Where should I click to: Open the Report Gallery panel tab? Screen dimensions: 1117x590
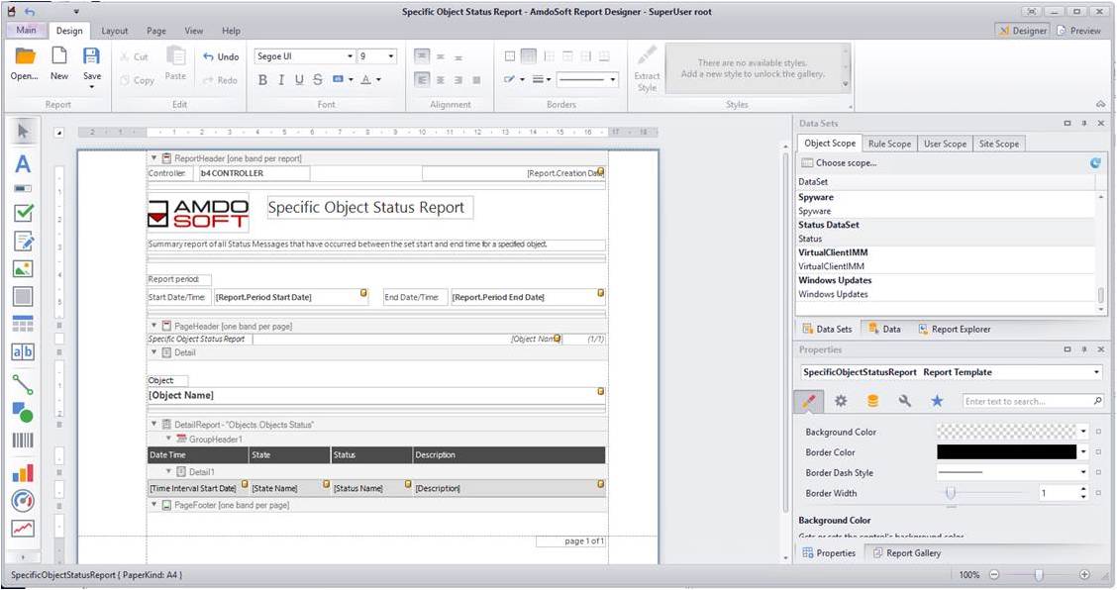pyautogui.click(x=906, y=553)
